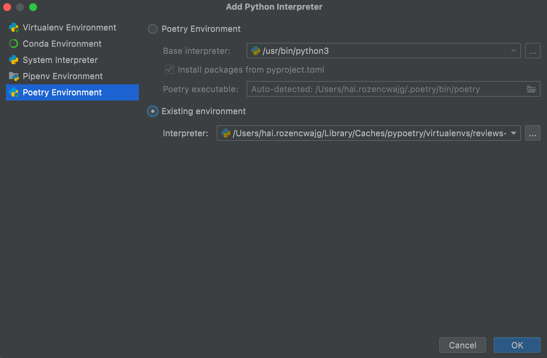The height and width of the screenshot is (358, 547).
Task: Click Python icon in existing Interpreter field
Action: point(226,133)
